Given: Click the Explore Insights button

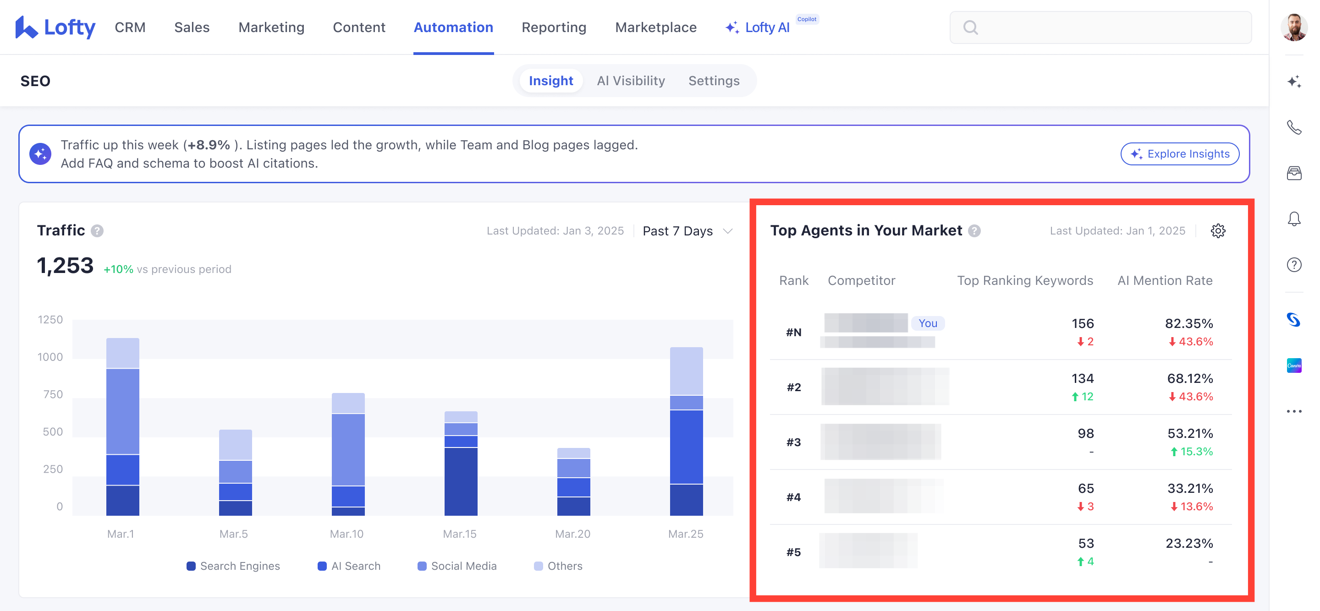Looking at the screenshot, I should pyautogui.click(x=1180, y=154).
